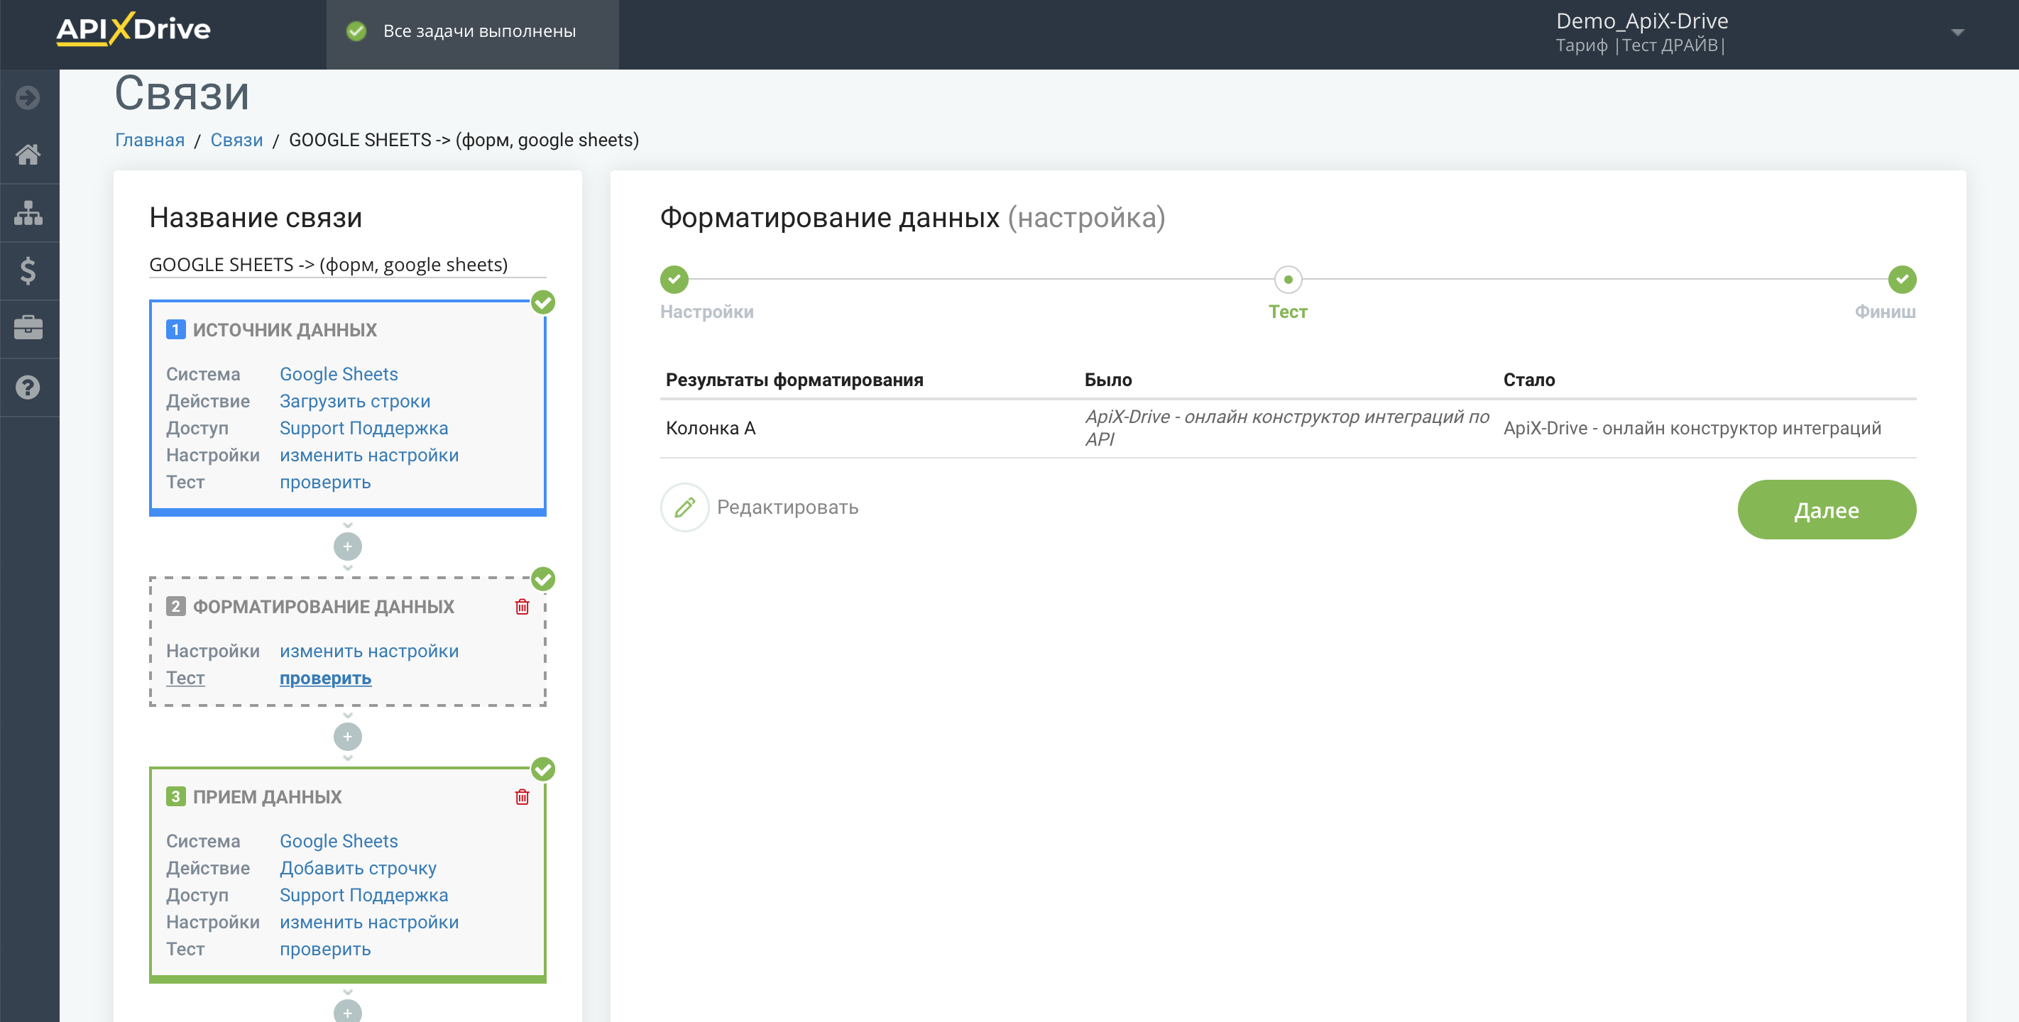
Task: Delete the ПРИЕМ ДАННЫХ block with trash icon
Action: (522, 796)
